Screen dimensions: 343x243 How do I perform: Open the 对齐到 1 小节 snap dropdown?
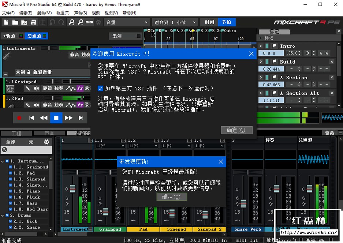point(175,22)
